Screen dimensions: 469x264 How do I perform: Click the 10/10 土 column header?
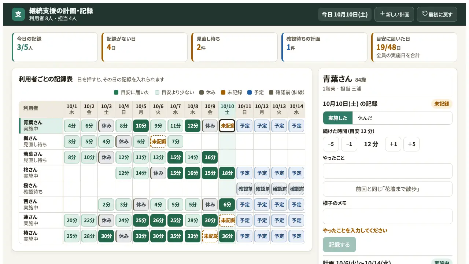(227, 109)
